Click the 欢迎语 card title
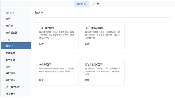The image size is (175, 98). 48,64
